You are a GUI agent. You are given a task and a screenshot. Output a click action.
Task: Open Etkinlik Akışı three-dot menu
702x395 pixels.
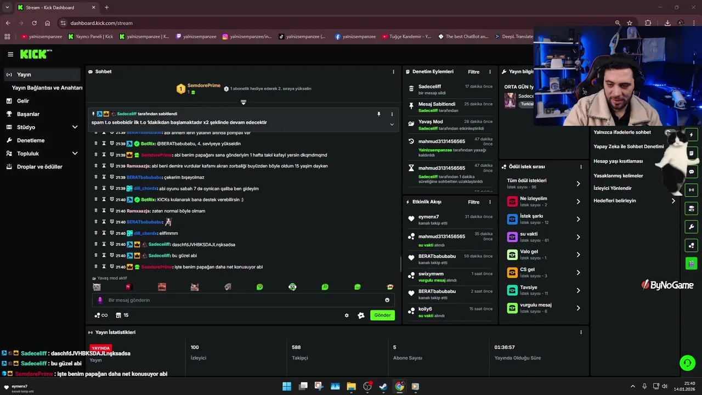tap(490, 202)
